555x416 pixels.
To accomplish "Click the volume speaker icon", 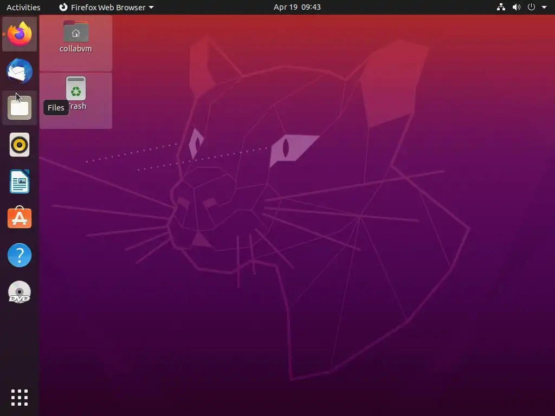I will point(517,7).
